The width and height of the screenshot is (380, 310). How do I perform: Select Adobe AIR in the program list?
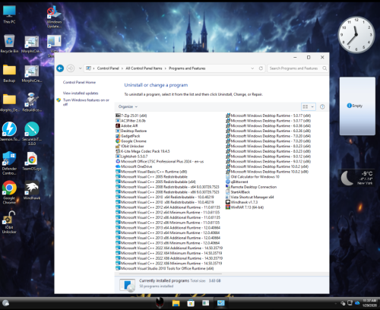127,126
